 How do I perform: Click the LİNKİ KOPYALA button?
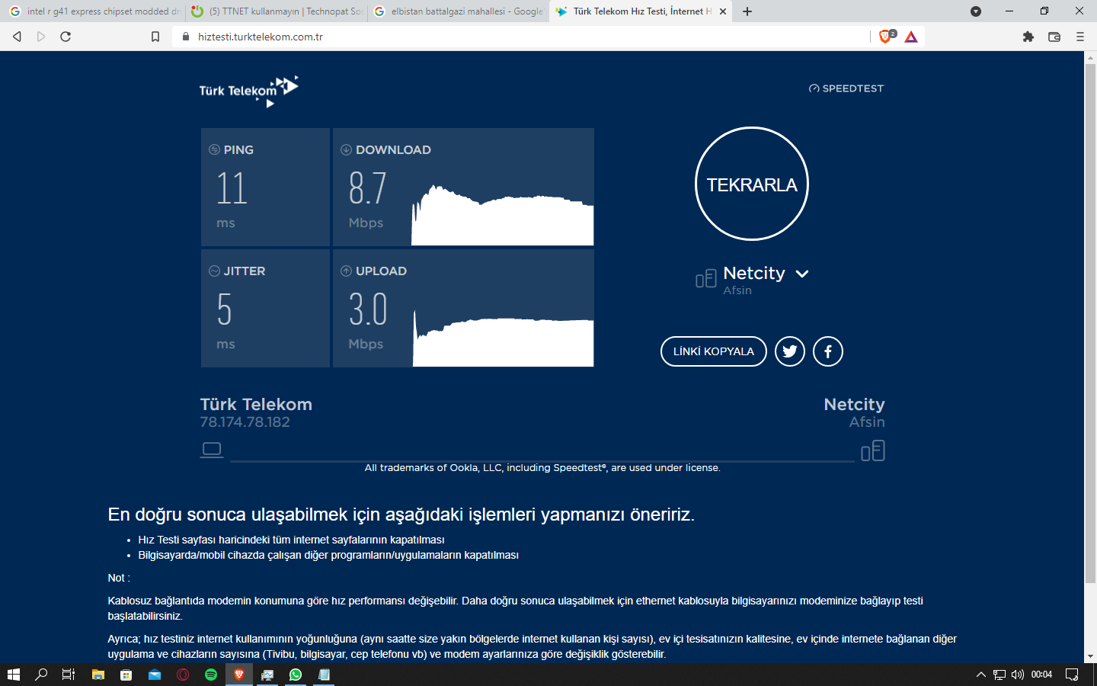(714, 351)
